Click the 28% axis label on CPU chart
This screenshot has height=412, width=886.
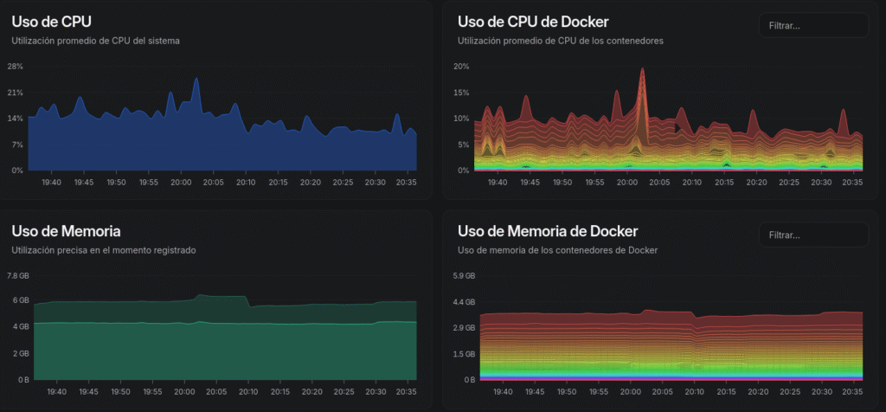click(15, 66)
